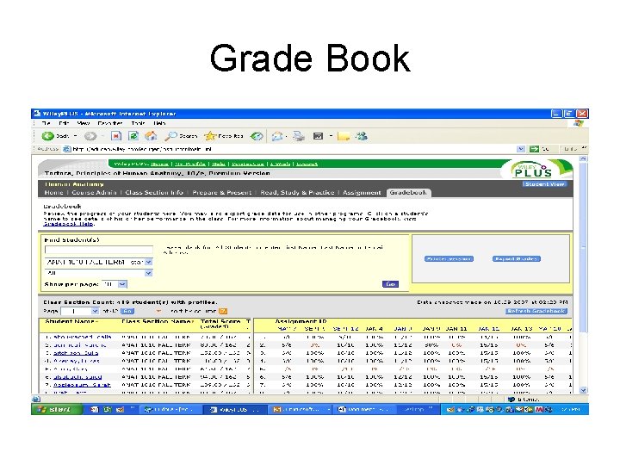This screenshot has height=465, width=620.
Task: Click the page scrollbar down arrow
Action: (x=583, y=390)
